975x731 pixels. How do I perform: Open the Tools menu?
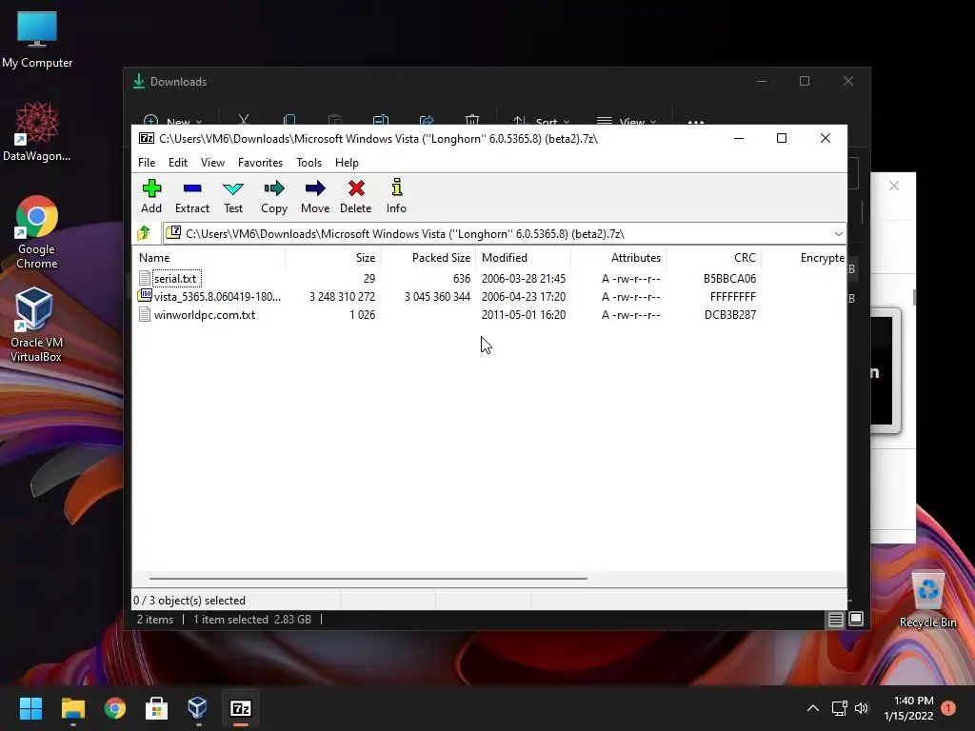pyautogui.click(x=309, y=162)
